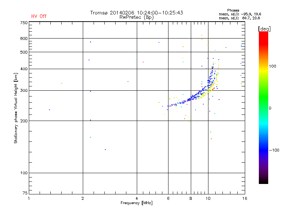Viewport: 288px width, 216px height.
Task: Click the Tromsø date title text
Action: tap(136, 13)
